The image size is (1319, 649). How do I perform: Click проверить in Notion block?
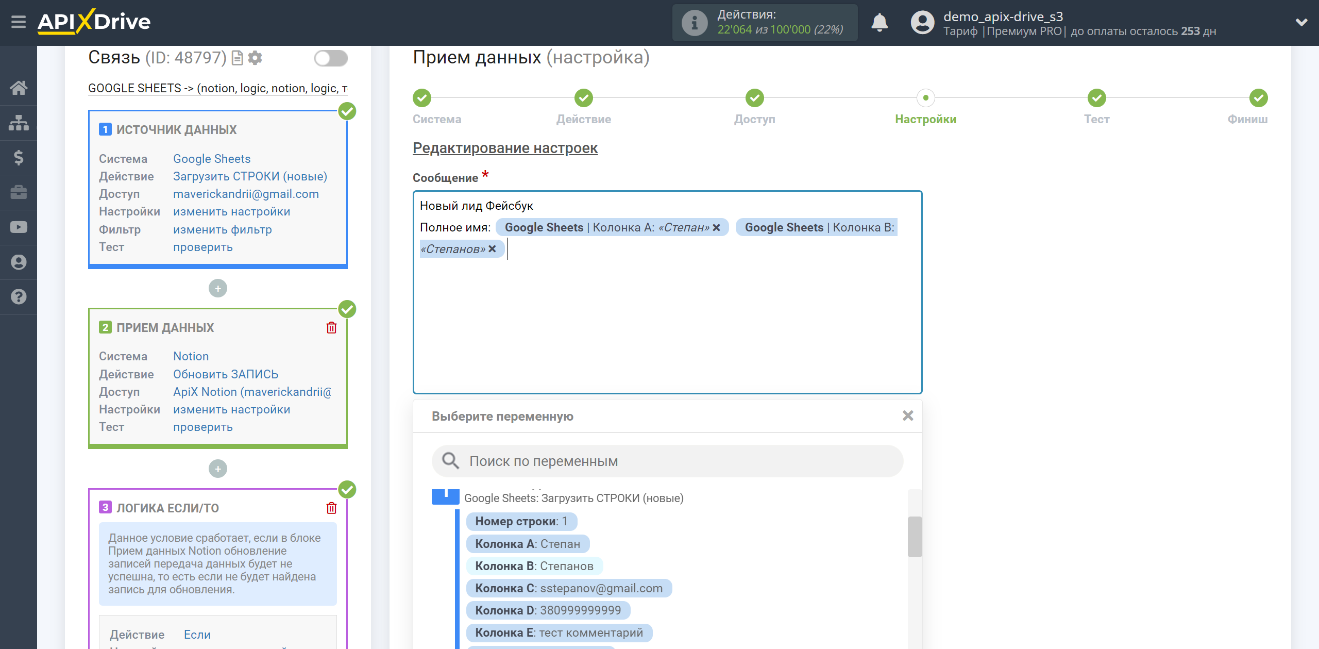click(x=203, y=427)
